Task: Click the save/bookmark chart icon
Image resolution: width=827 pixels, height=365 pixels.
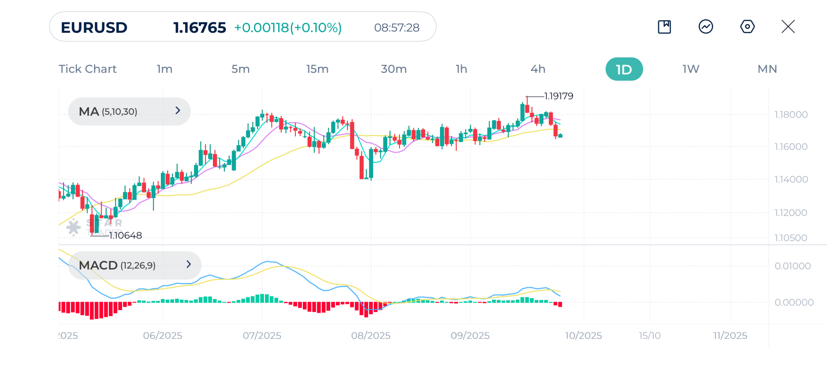Action: point(664,27)
